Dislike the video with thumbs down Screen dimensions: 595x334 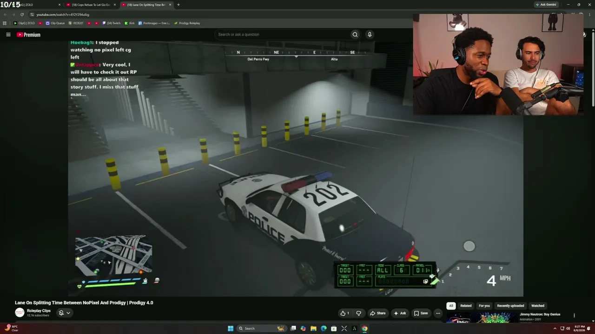(x=358, y=313)
